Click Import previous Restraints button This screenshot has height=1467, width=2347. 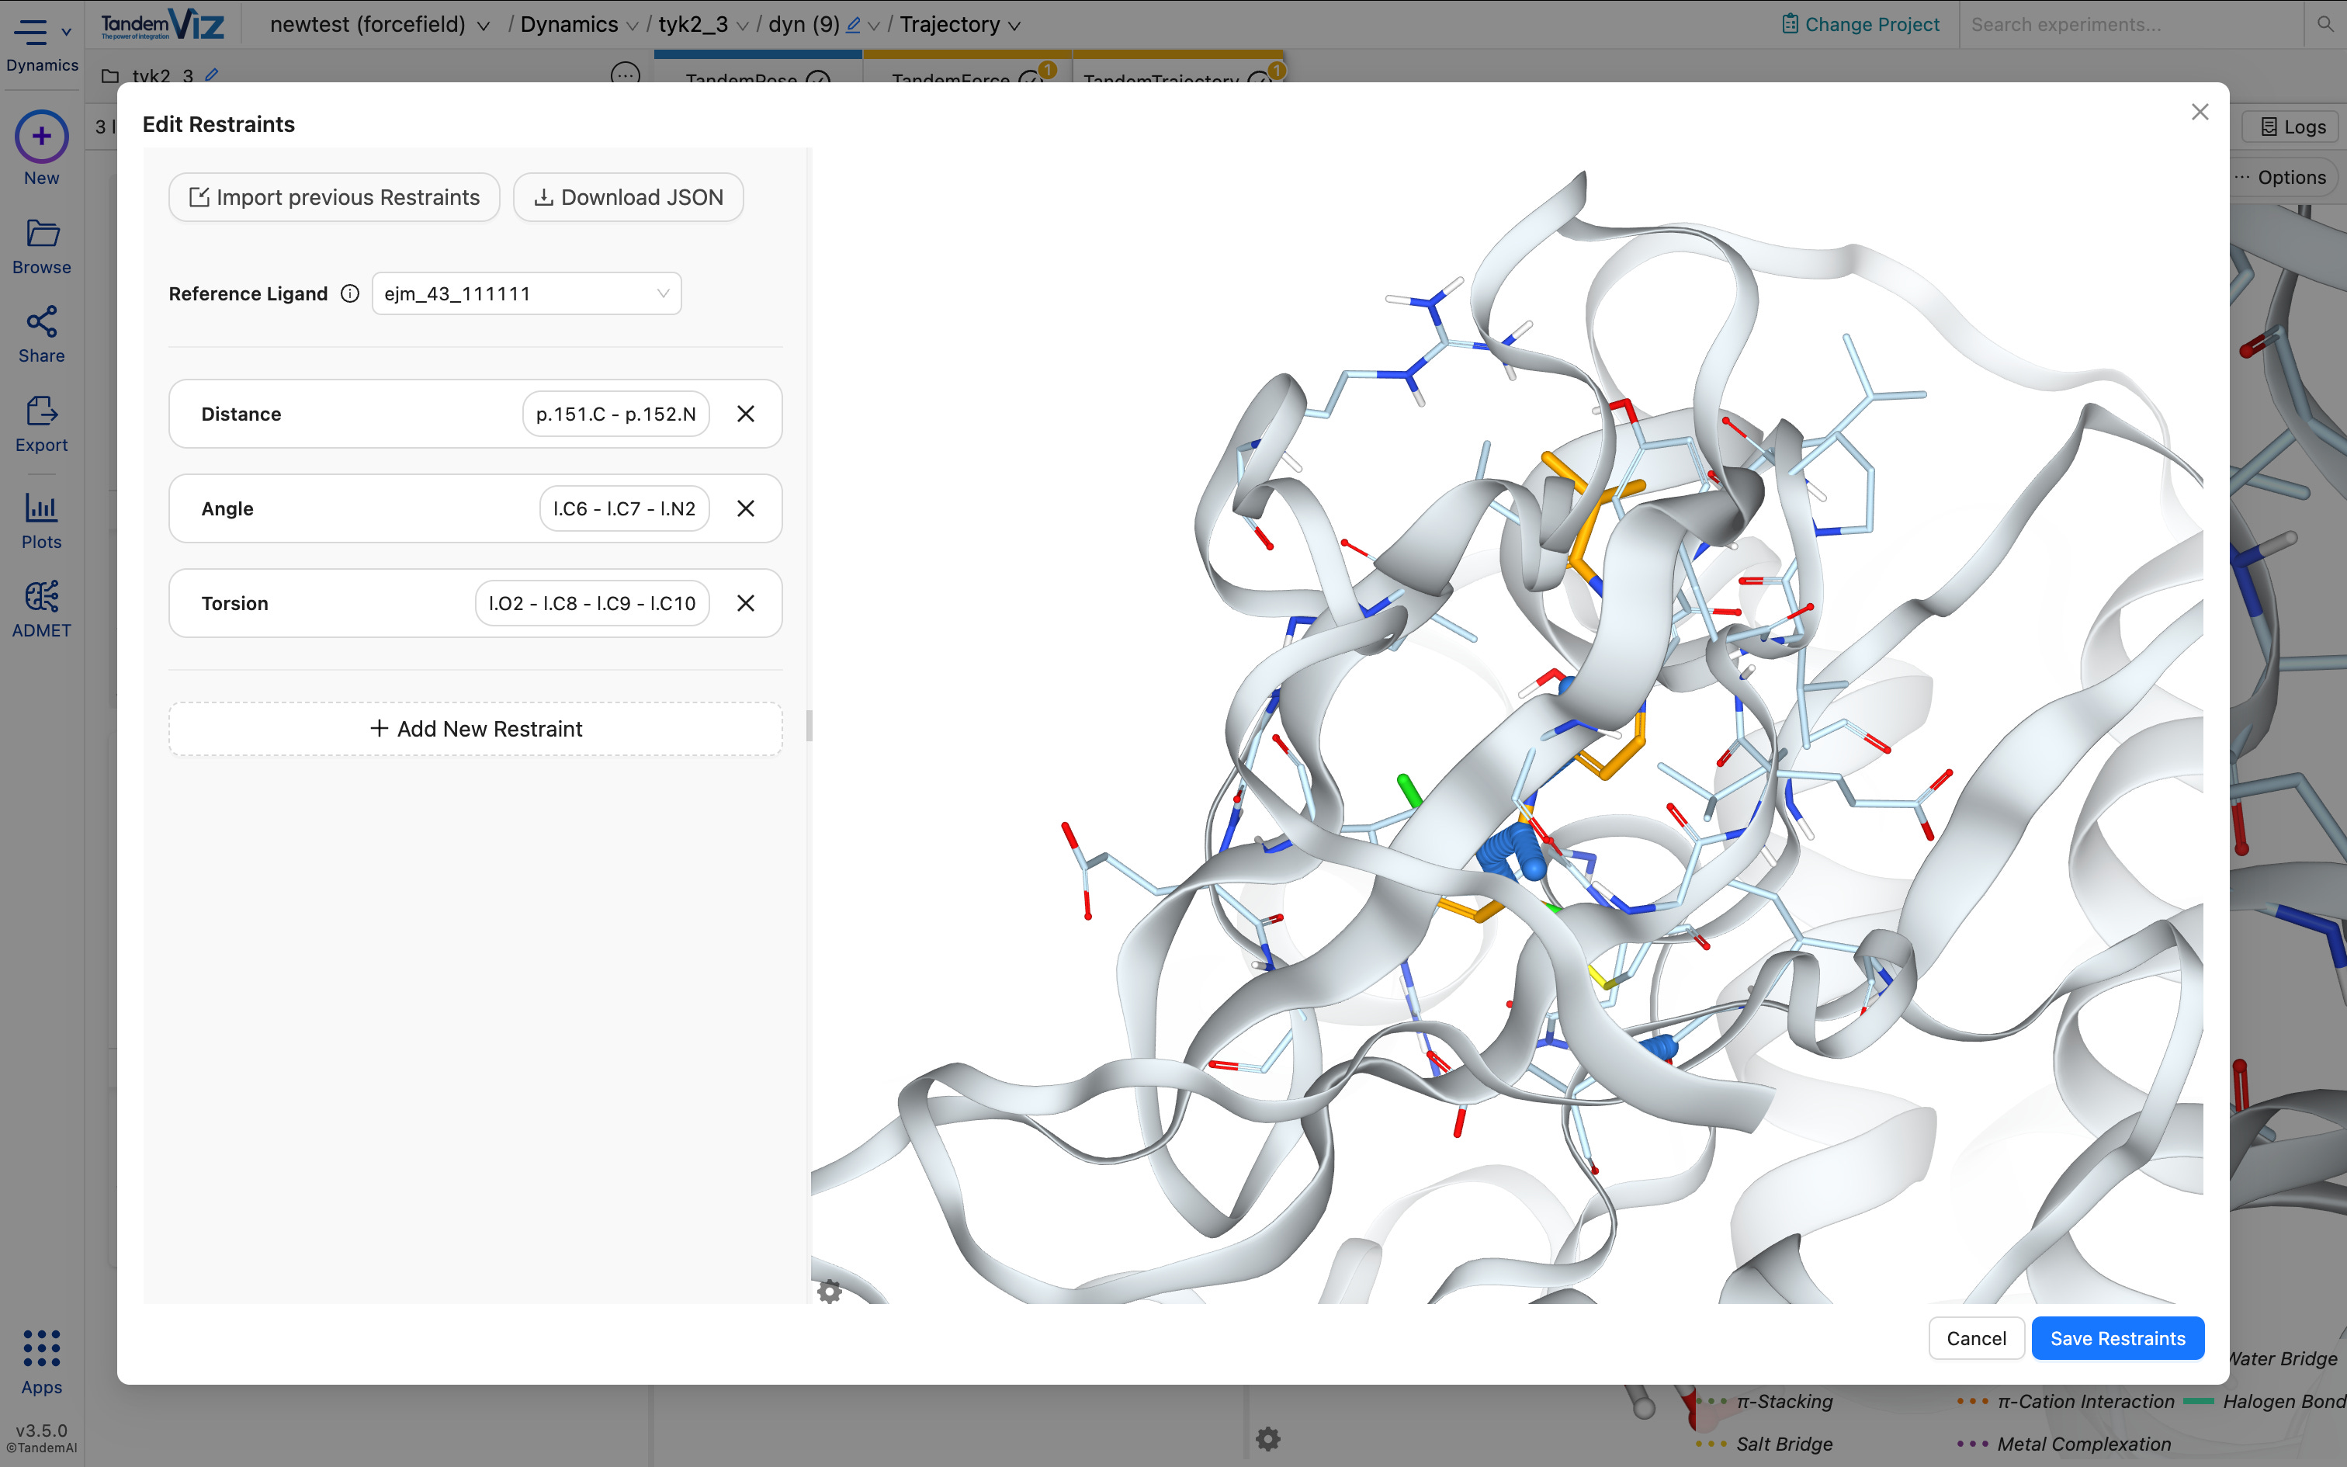click(x=335, y=198)
